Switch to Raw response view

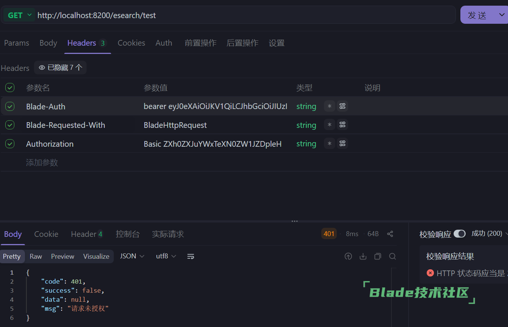(36, 256)
